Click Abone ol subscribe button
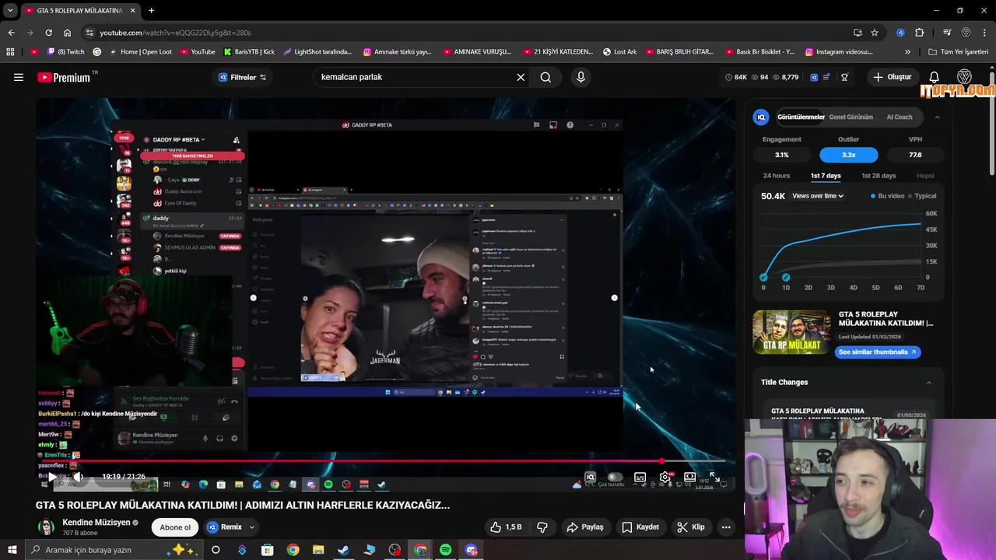996x560 pixels. (175, 527)
